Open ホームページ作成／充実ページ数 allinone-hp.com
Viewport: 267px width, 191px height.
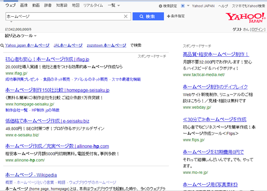point(57,146)
